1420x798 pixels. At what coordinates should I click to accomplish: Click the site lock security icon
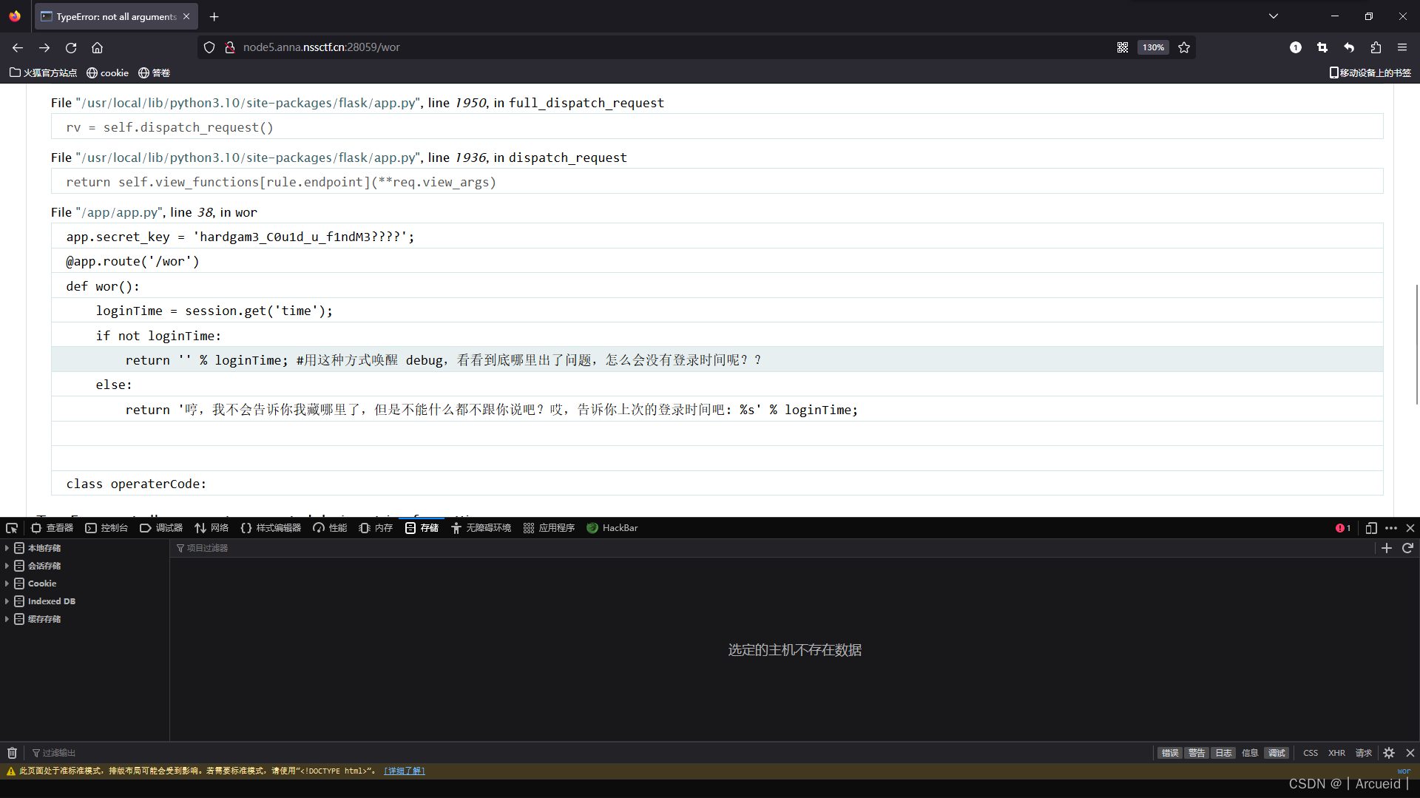click(230, 47)
